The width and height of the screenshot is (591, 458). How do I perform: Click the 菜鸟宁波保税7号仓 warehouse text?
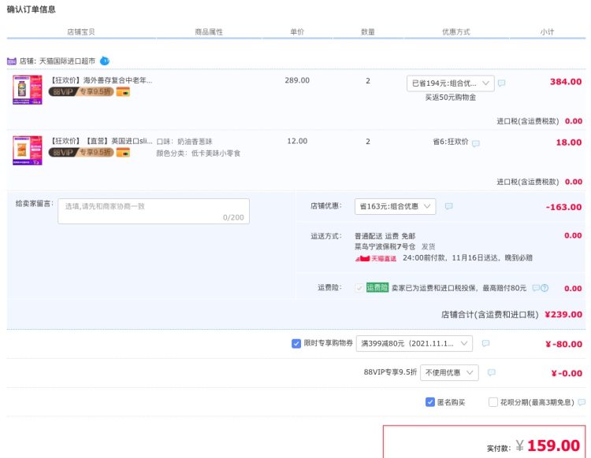[x=385, y=246]
